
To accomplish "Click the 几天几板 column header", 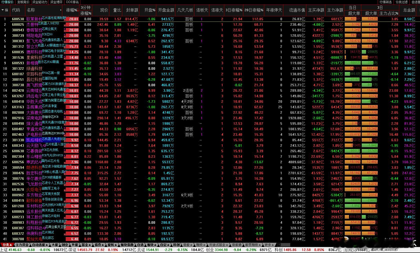I will tap(185, 10).
